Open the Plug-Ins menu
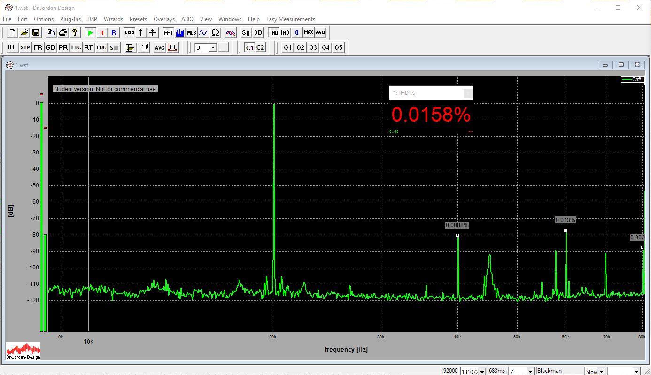The height and width of the screenshot is (375, 651). (x=70, y=19)
